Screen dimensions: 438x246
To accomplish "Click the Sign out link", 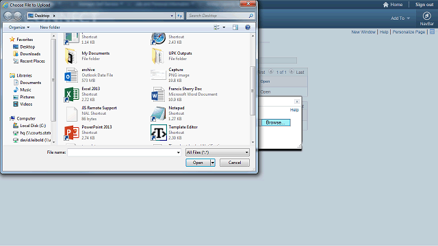I will pos(424,5).
